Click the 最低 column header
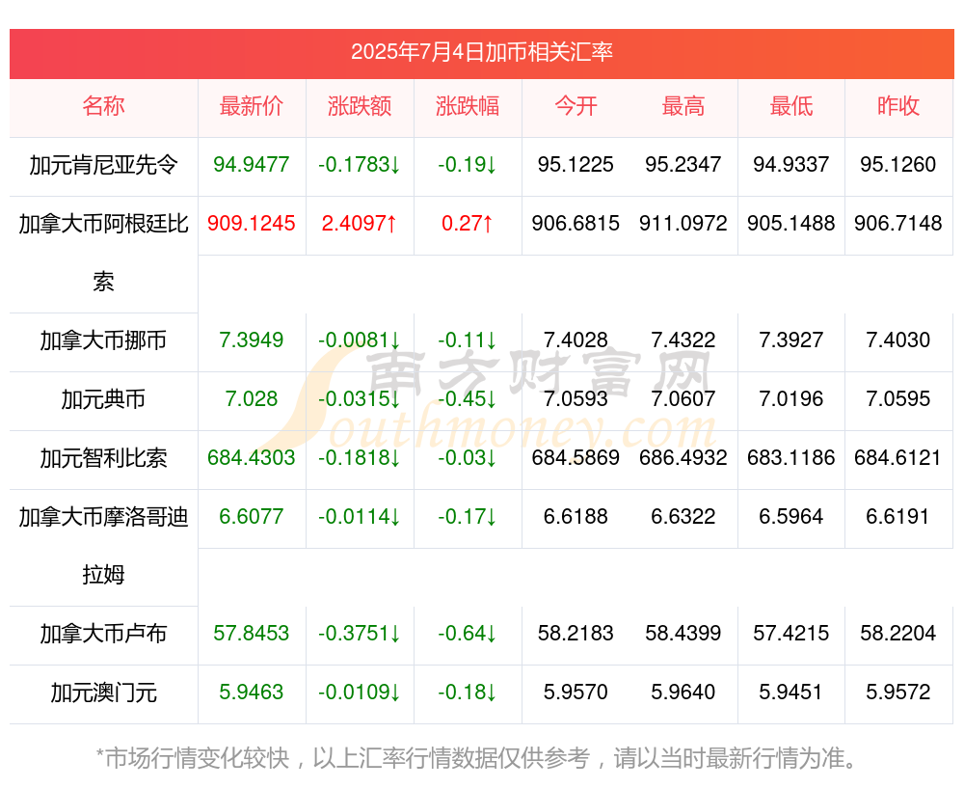This screenshot has width=964, height=788. click(791, 106)
